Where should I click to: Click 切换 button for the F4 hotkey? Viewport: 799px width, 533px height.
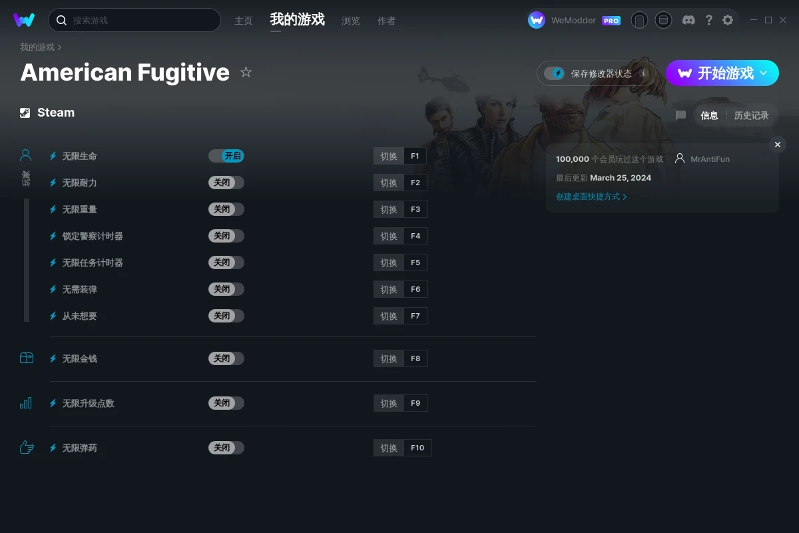[389, 236]
